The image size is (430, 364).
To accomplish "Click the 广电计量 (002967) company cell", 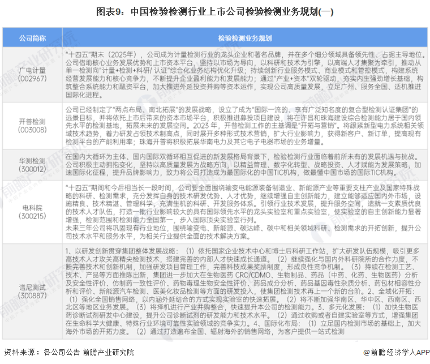I will click(32, 75).
